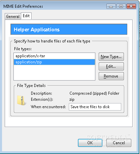Switch to the General tab
Viewport: 140px width, 154px height.
point(13,17)
